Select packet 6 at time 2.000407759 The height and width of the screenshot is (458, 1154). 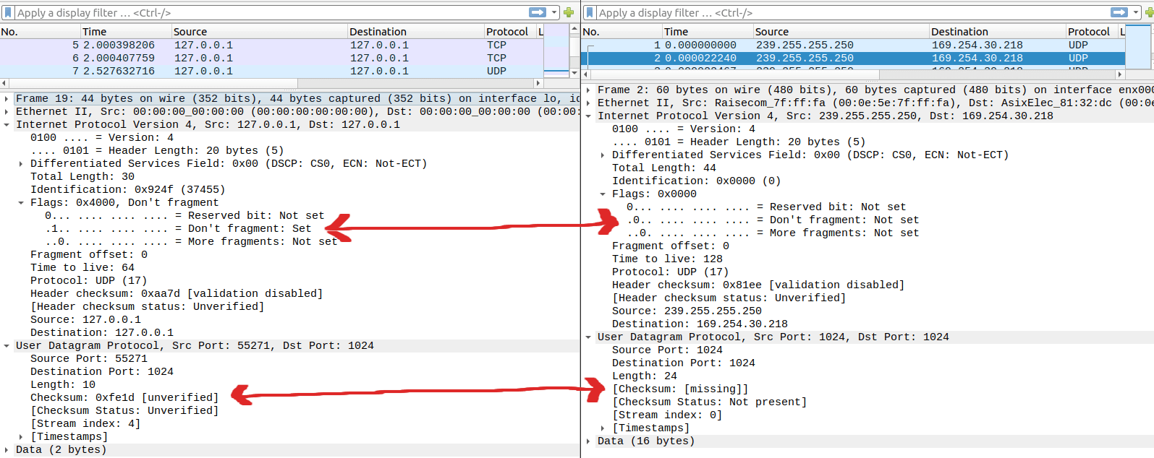pyautogui.click(x=271, y=58)
